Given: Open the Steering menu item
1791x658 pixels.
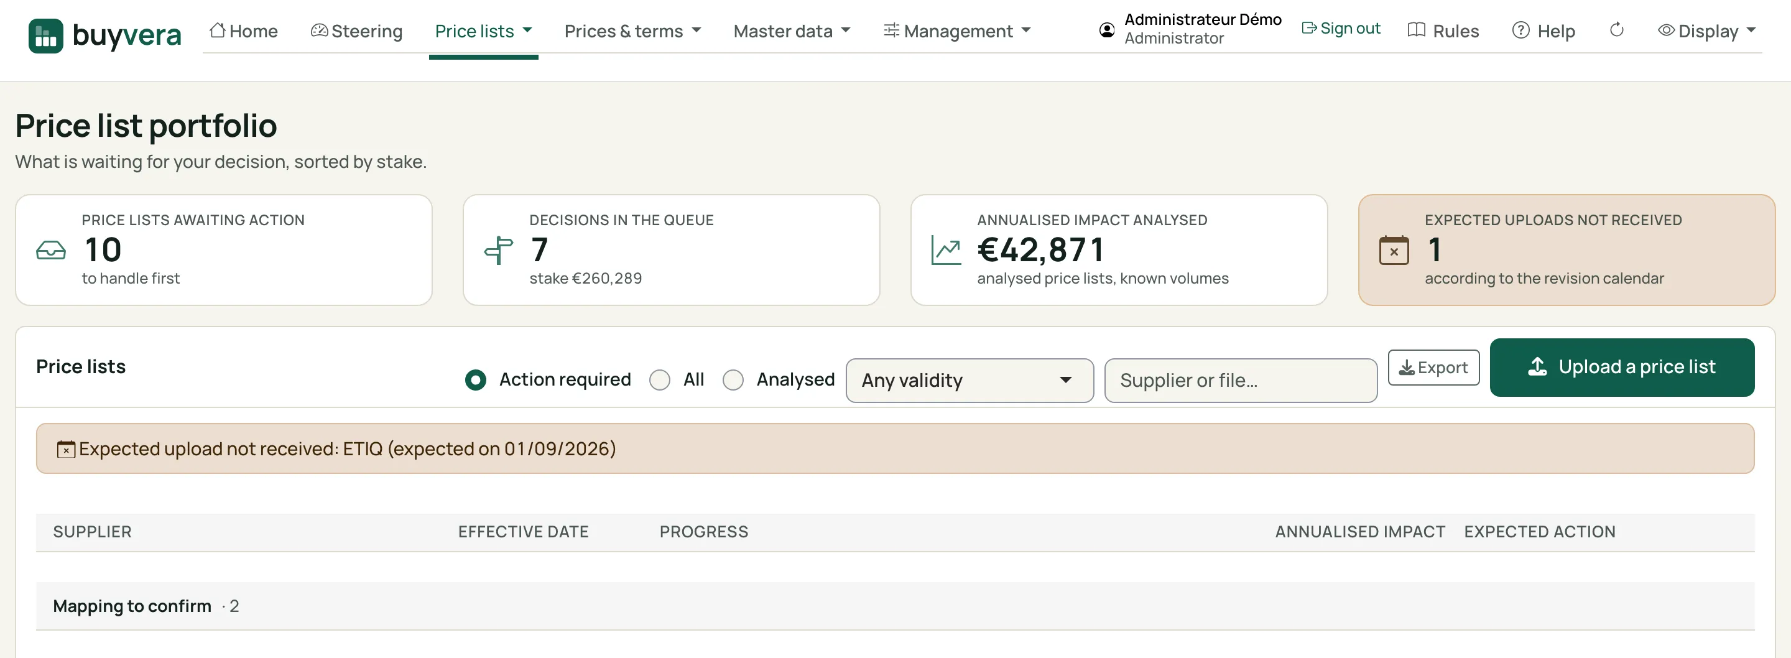Looking at the screenshot, I should [x=357, y=30].
